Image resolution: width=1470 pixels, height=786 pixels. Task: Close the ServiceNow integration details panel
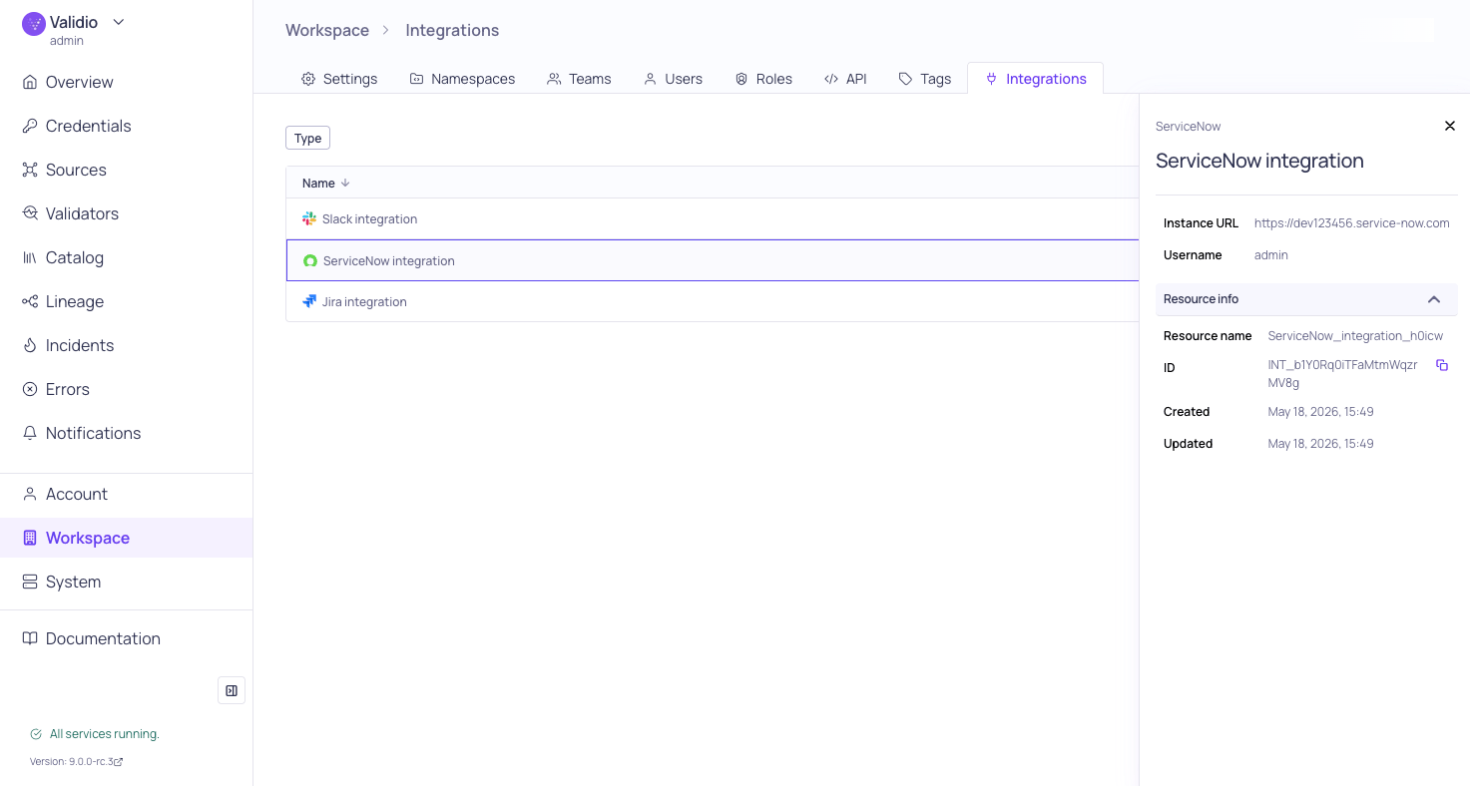pyautogui.click(x=1450, y=126)
